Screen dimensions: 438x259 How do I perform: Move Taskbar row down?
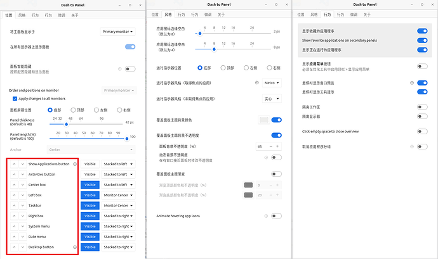[x=23, y=205]
